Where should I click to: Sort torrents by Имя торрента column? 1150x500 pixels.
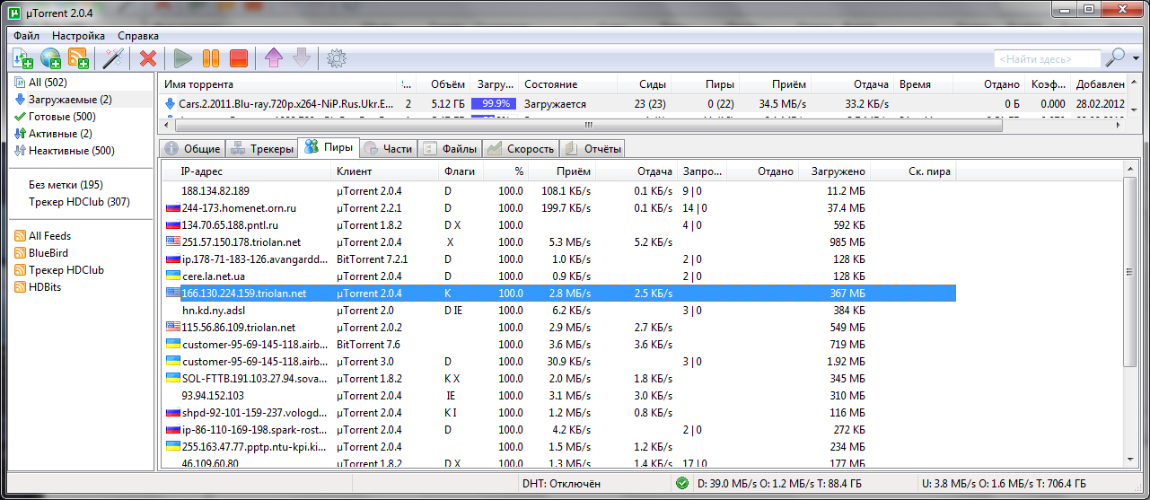click(279, 84)
